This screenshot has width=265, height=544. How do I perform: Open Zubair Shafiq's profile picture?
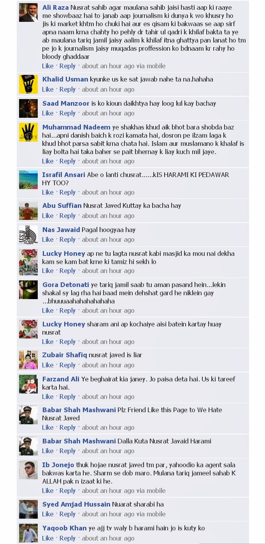click(x=28, y=360)
